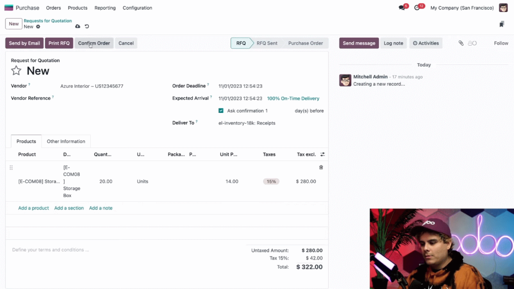Viewport: 514px width, 289px height.
Task: Select the RFQ status stage
Action: coord(241,43)
